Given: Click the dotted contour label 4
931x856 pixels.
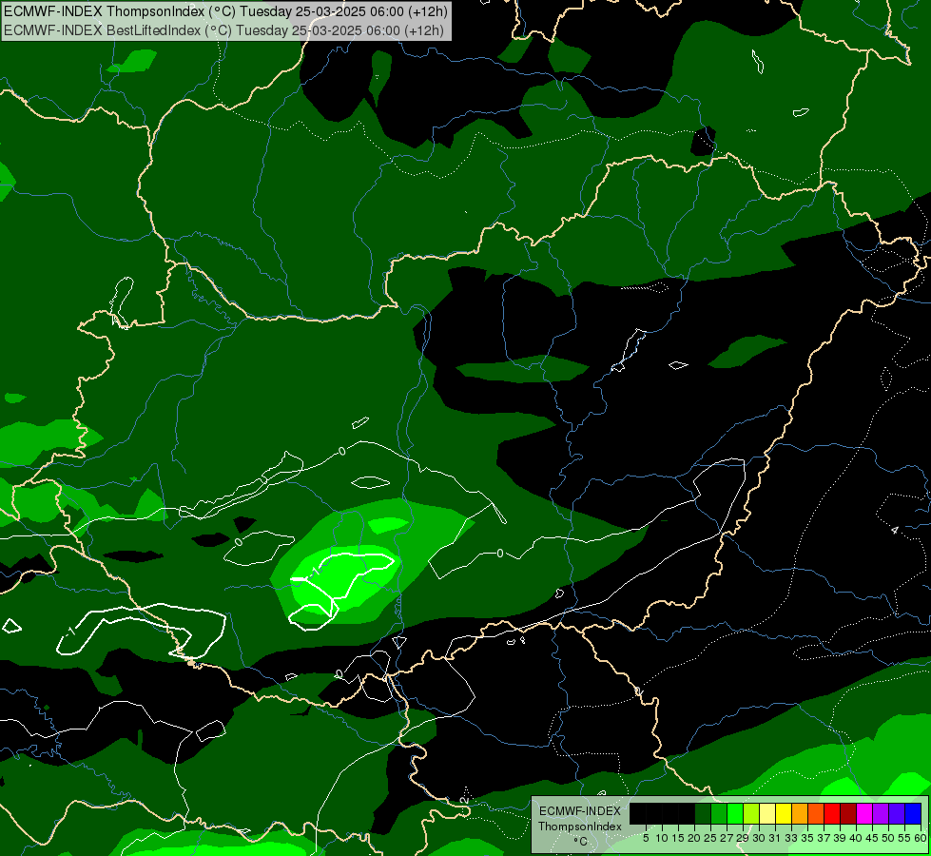Looking at the screenshot, I should click(x=895, y=530).
